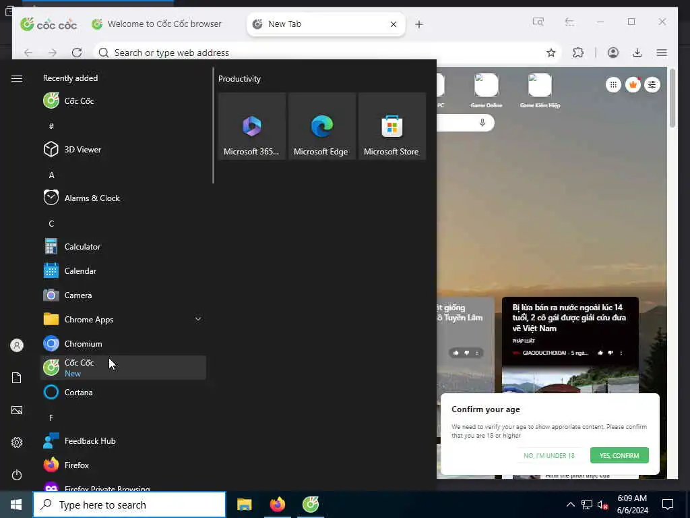Image resolution: width=690 pixels, height=518 pixels.
Task: Open more options on GIAODUCTHOIDAI article
Action: [621, 353]
